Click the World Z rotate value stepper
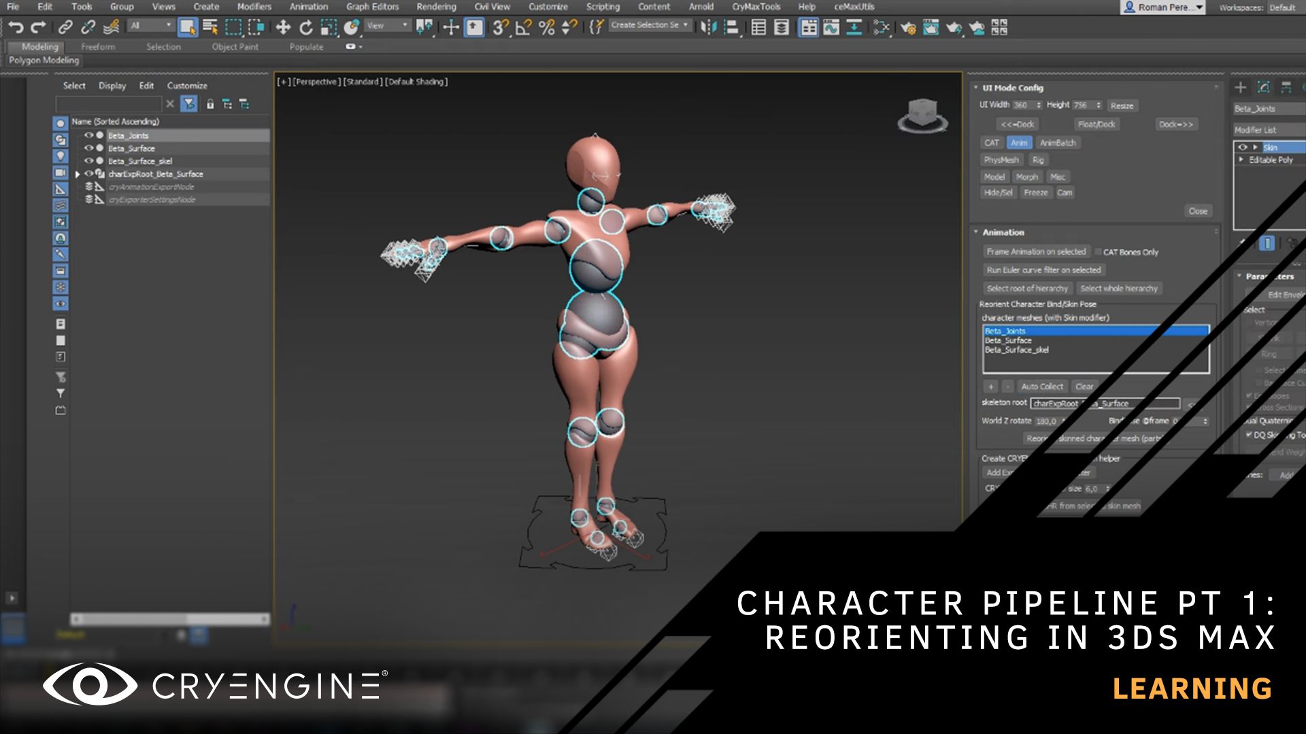The height and width of the screenshot is (734, 1306). click(x=1063, y=421)
